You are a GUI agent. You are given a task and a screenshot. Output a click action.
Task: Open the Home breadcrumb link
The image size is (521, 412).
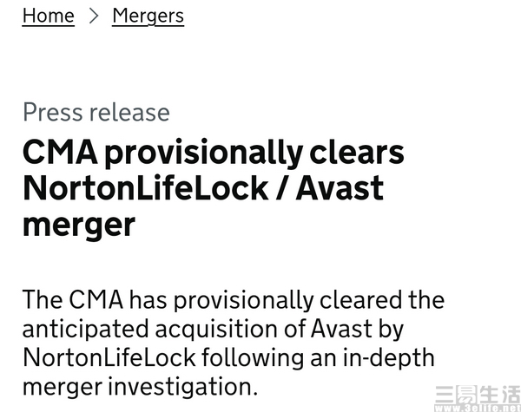pos(48,16)
